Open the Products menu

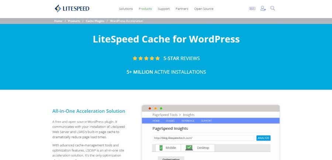pyautogui.click(x=145, y=9)
